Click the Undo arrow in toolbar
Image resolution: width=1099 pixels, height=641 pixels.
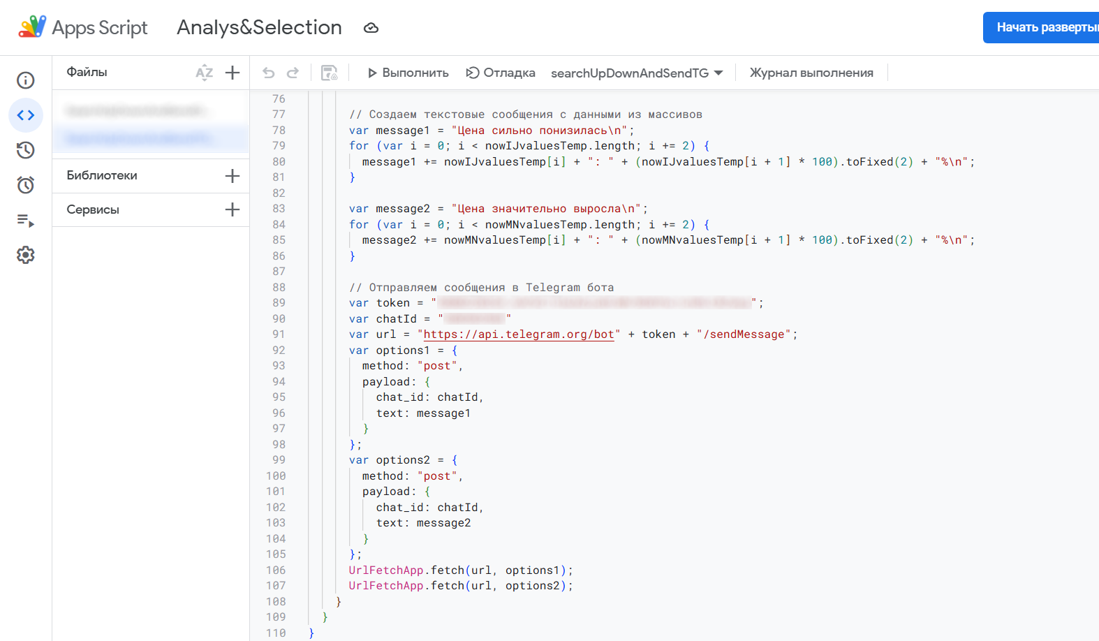tap(268, 73)
